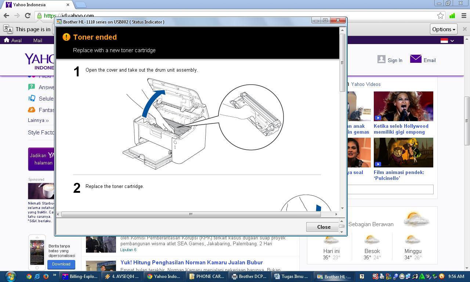This screenshot has width=470, height=282.
Task: Expand Lainnya more sites link
Action: [38, 120]
